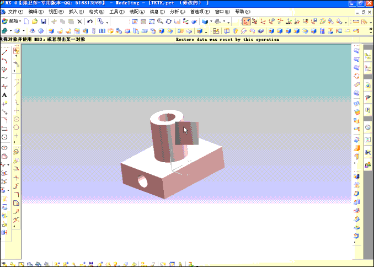Click the Cut scissors icon
Viewport: 374px width, 267px height.
pos(54,22)
